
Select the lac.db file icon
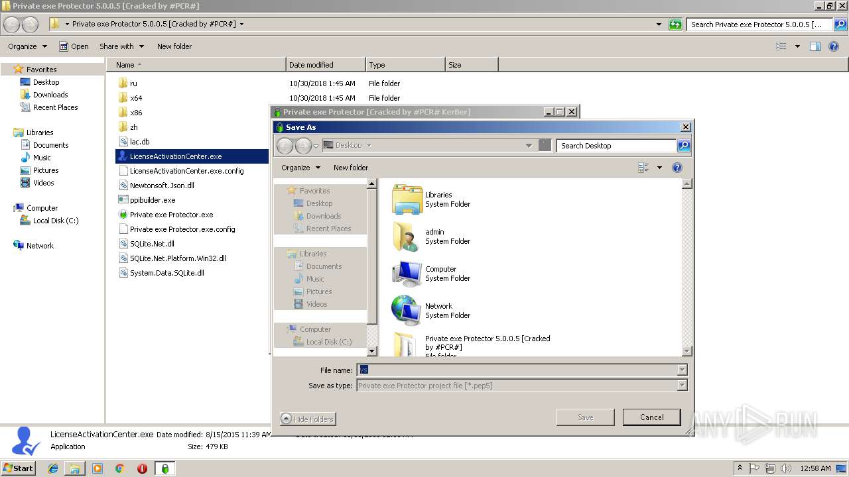(123, 142)
